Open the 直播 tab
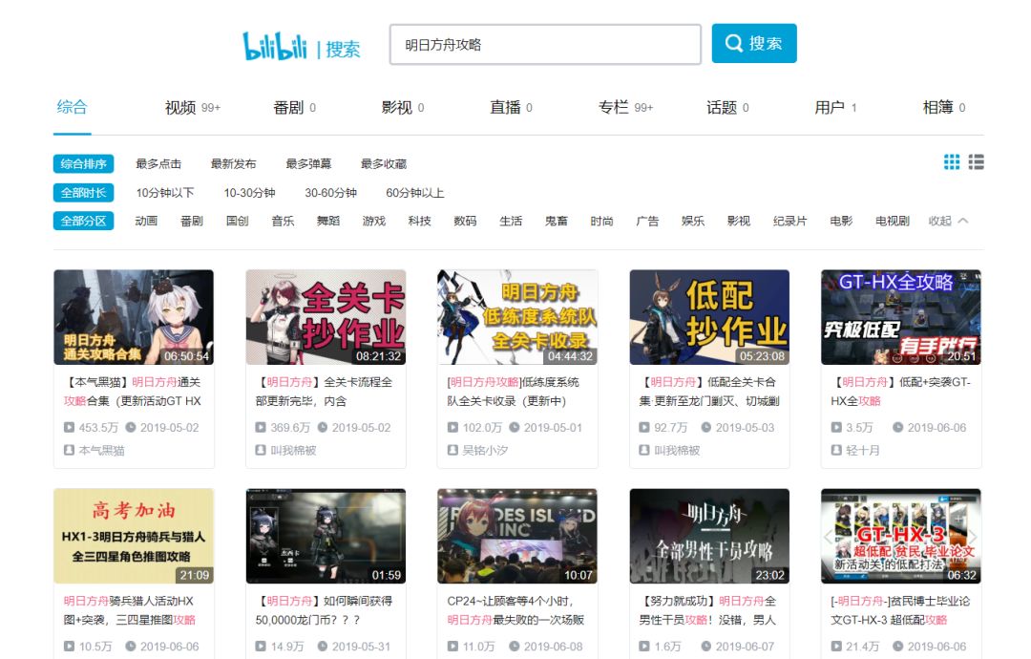This screenshot has height=659, width=1031. coord(511,107)
